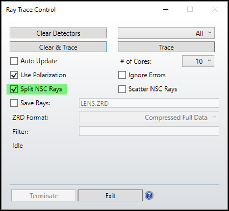Click the Terminate button

click(x=44, y=195)
